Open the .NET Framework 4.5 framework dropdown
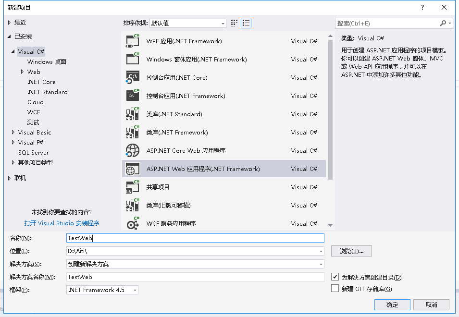 point(135,290)
